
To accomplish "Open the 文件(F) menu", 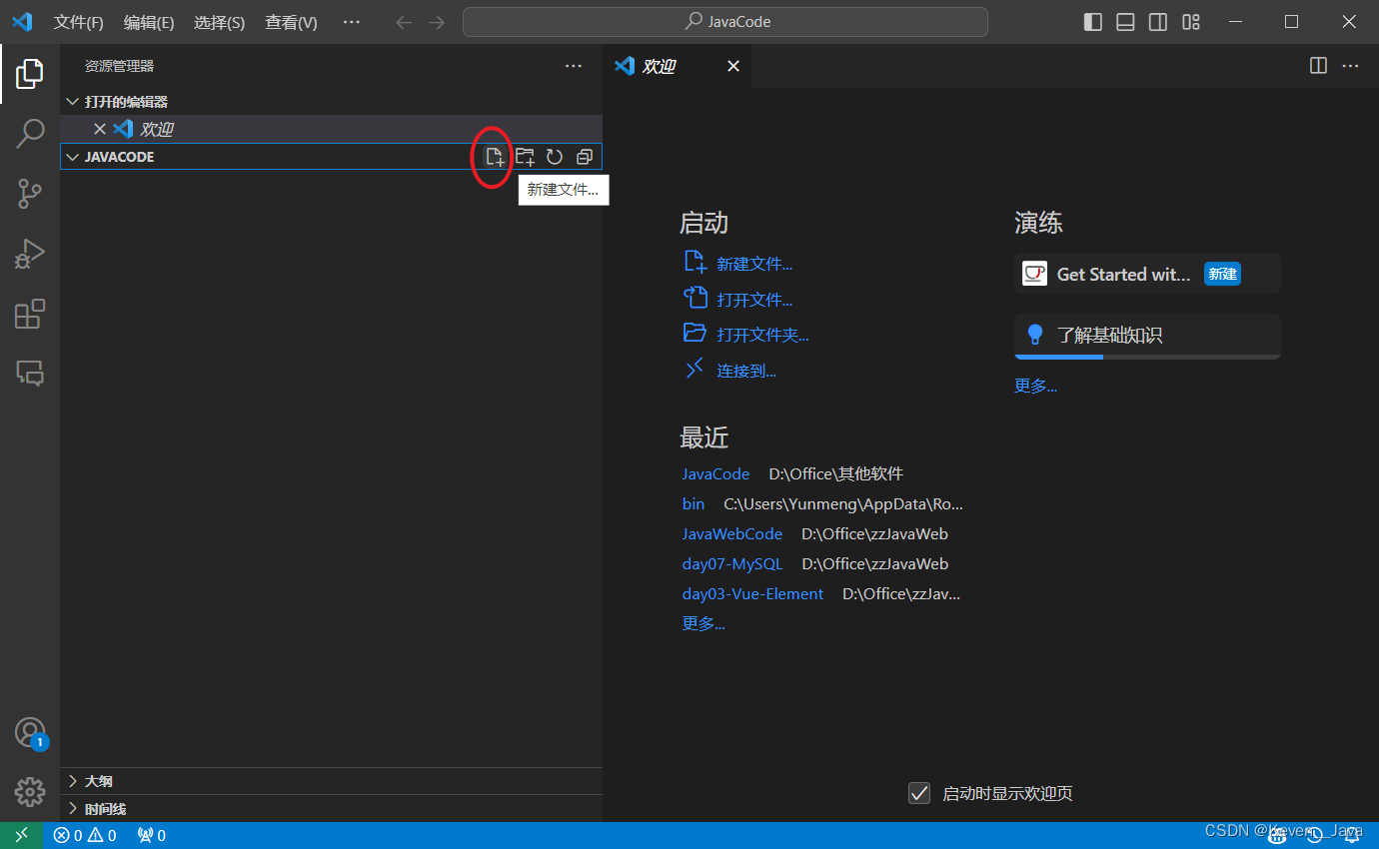I will point(78,22).
